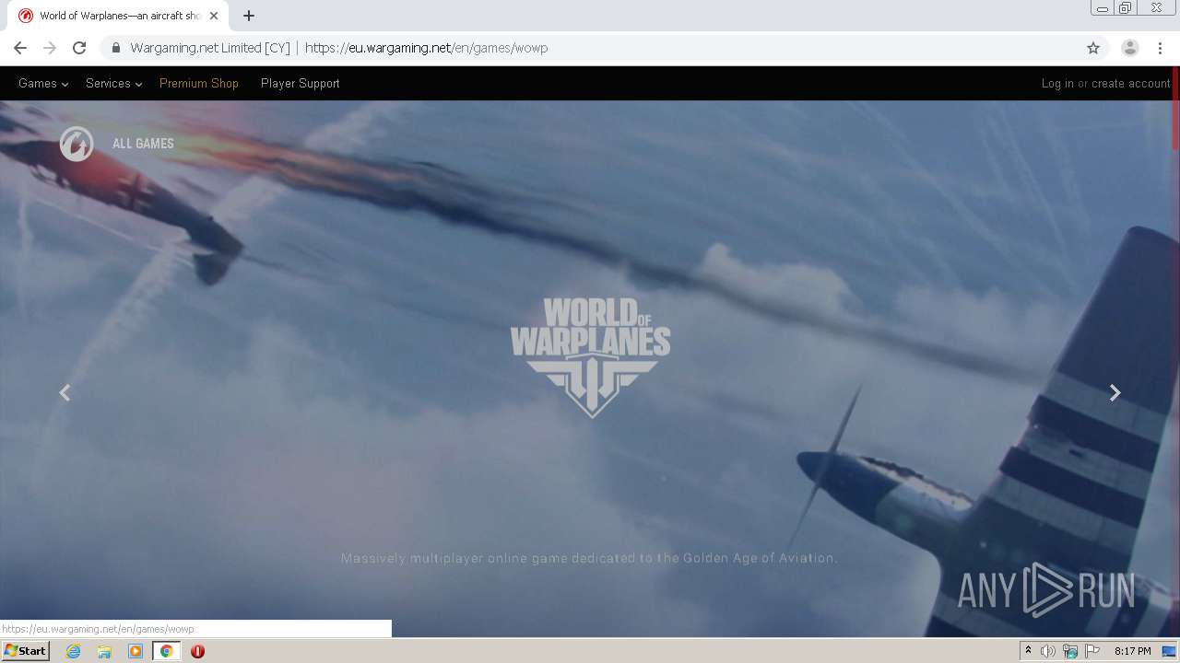Screen dimensions: 1180x663
Task: Reload the page with the refresh icon
Action: coord(79,48)
